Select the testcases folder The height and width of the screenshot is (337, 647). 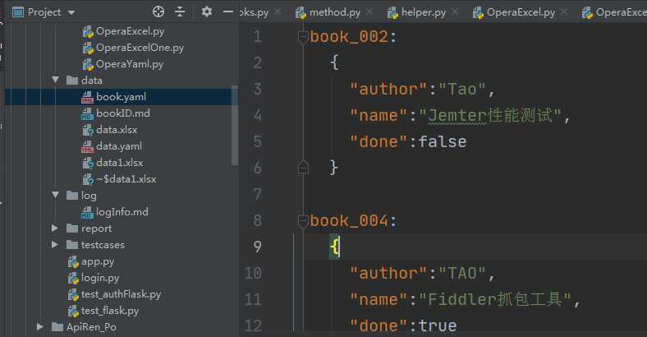(x=103, y=245)
